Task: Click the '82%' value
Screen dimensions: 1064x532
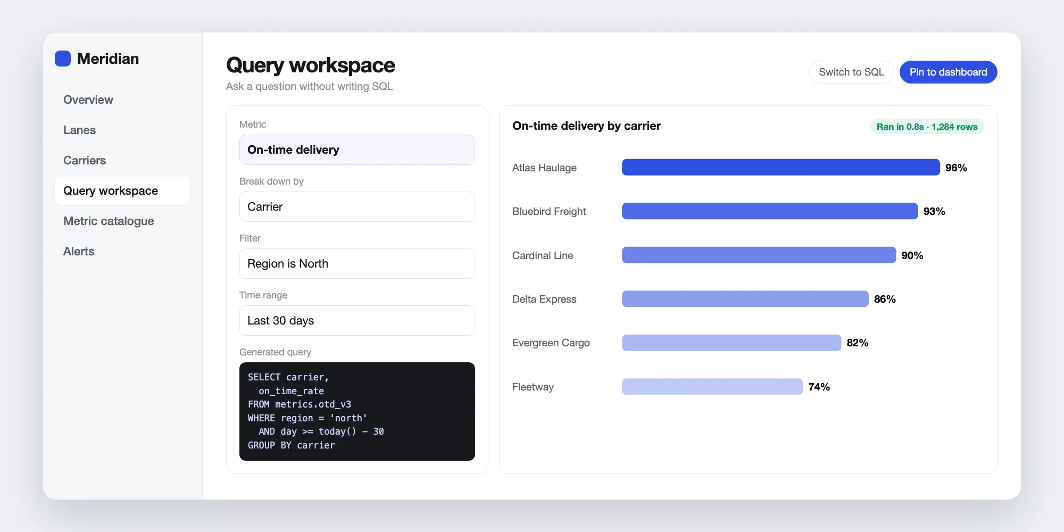Action: (x=858, y=343)
